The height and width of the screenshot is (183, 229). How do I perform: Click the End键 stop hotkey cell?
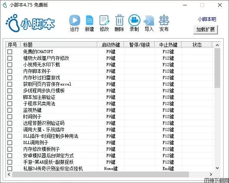click(x=168, y=169)
